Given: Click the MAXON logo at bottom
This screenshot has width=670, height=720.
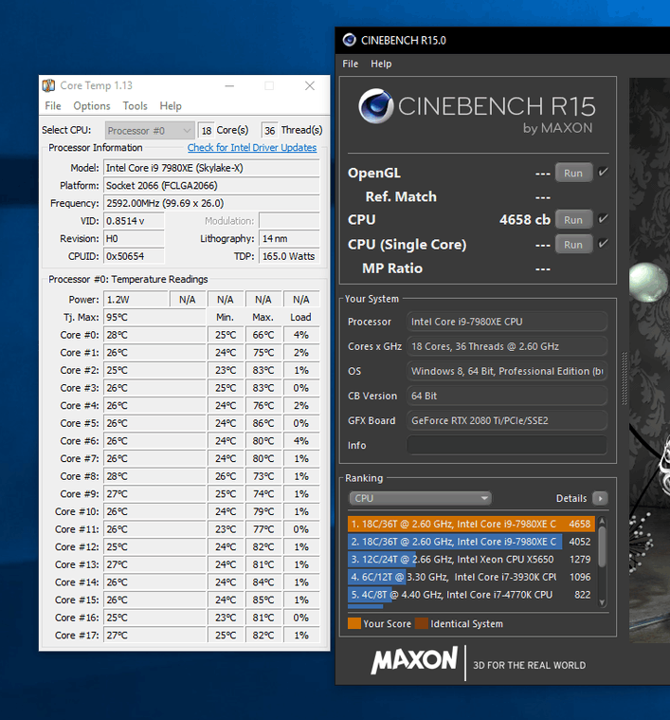Looking at the screenshot, I should [414, 660].
